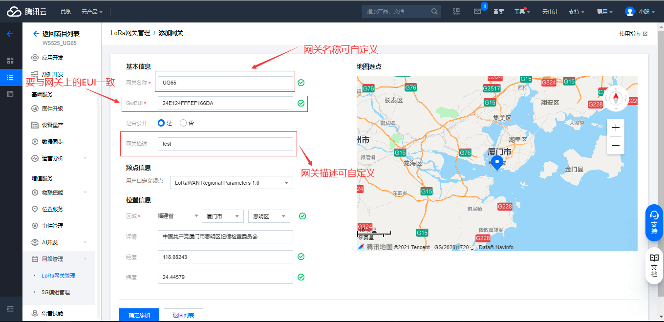Zoom out the map with minus button
Screen dimensions: 664x322
[x=616, y=146]
